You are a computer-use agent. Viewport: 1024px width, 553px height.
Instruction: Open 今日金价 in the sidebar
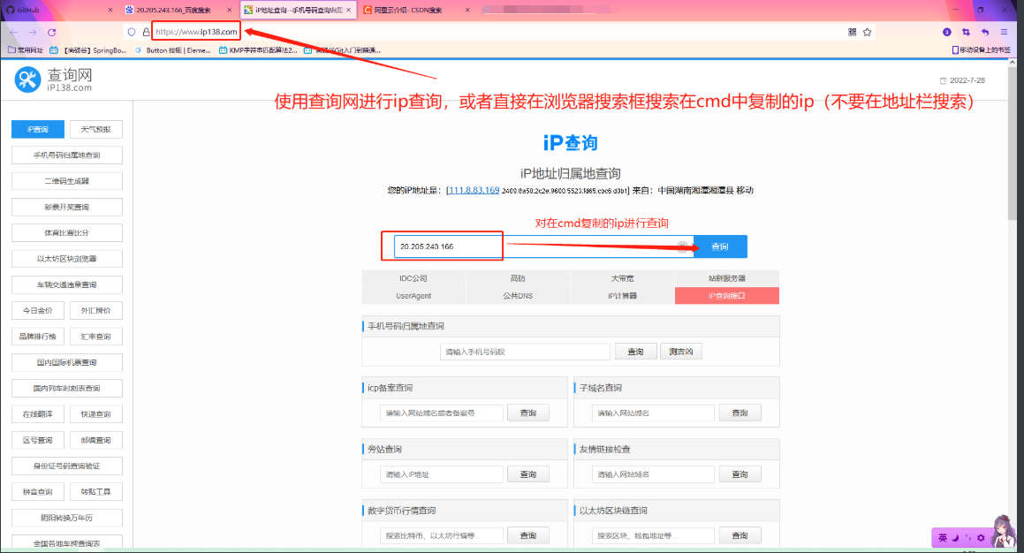38,310
